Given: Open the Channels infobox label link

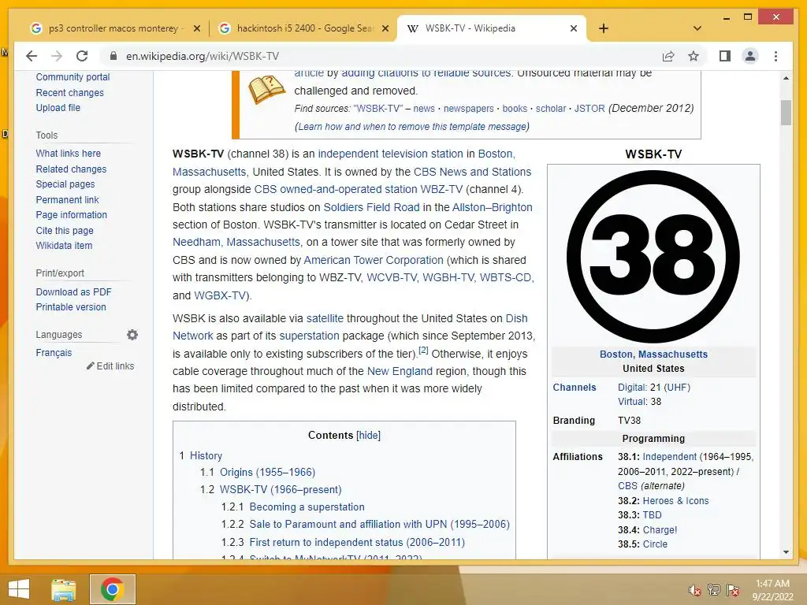Looking at the screenshot, I should [x=575, y=388].
